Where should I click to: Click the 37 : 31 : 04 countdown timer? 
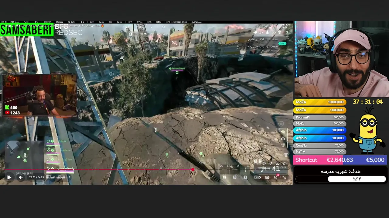[x=367, y=102]
